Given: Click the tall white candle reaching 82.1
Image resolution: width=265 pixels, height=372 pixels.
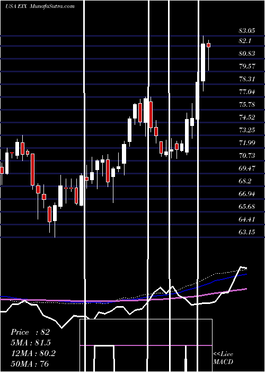Looking at the screenshot, I should tap(203, 62).
